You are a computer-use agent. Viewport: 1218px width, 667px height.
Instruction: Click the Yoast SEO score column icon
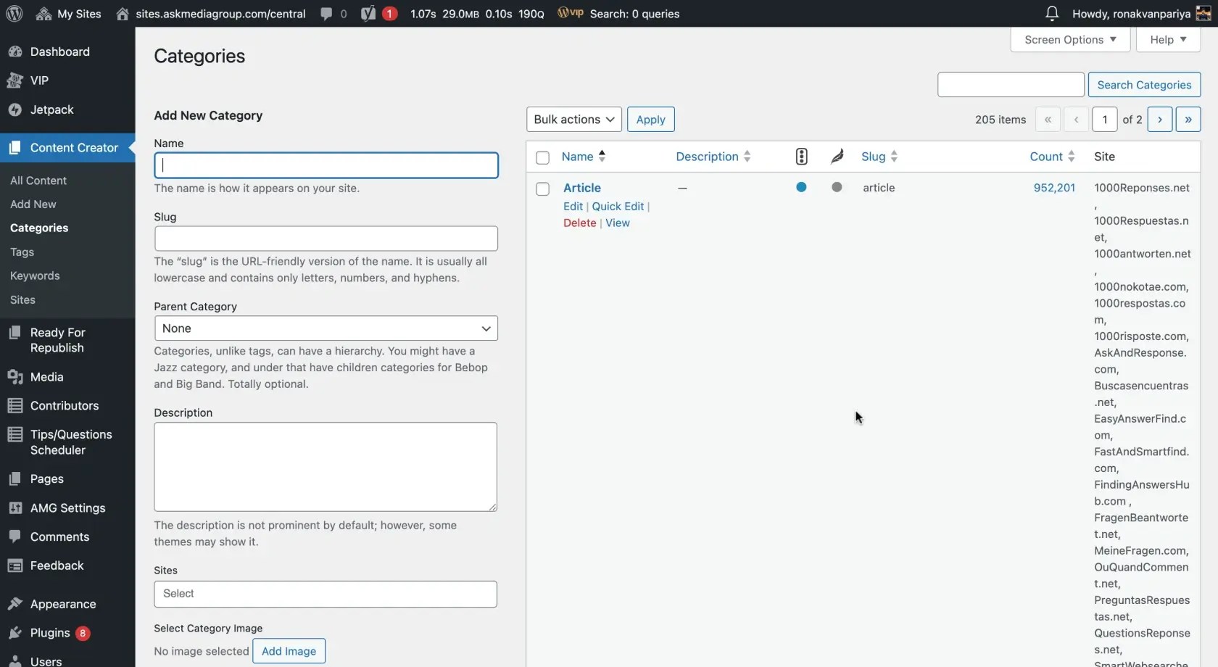pos(801,157)
